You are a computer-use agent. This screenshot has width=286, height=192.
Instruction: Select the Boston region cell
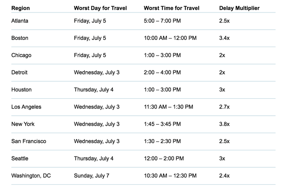(20, 38)
